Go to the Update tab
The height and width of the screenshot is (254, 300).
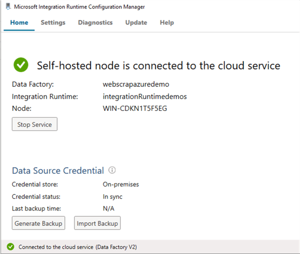tap(136, 22)
